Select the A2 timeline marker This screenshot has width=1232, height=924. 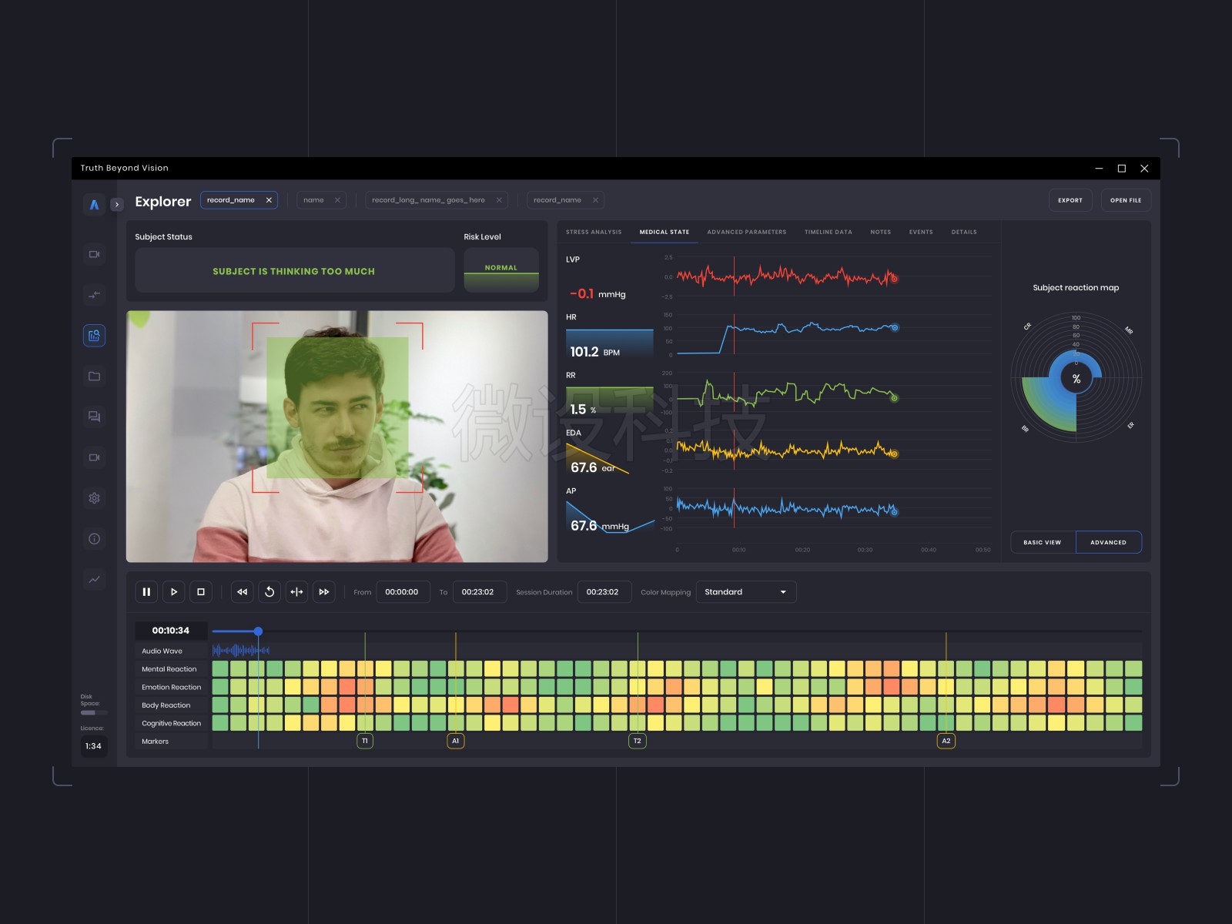pos(946,741)
